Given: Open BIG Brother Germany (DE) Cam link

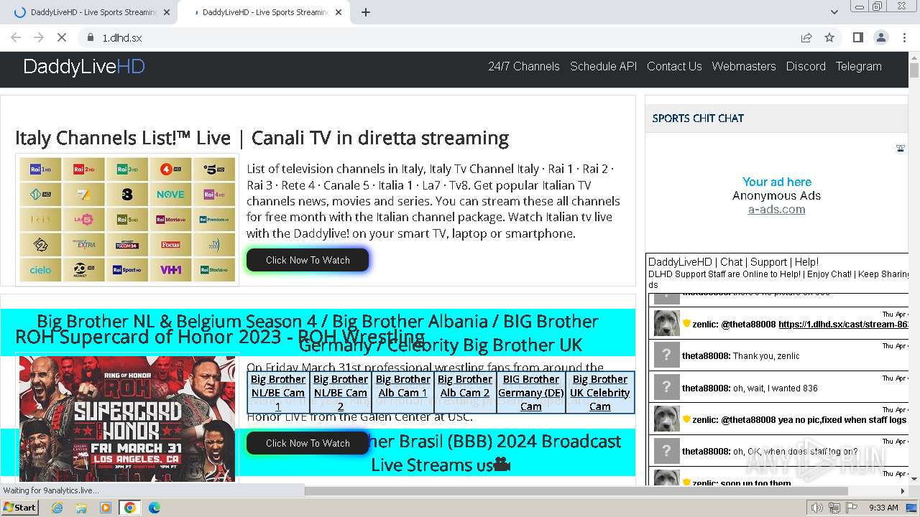Looking at the screenshot, I should (531, 392).
